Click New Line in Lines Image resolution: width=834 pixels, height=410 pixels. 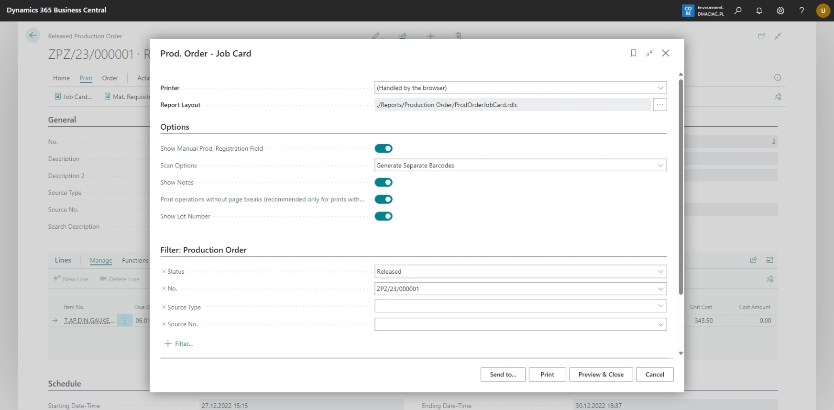point(71,279)
